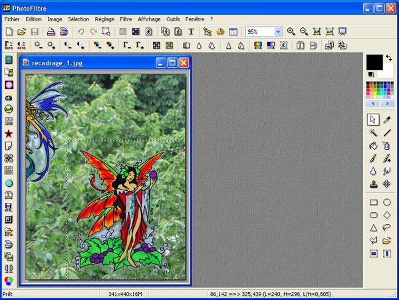This screenshot has width=399, height=300.
Task: Open the Image menu
Action: (55, 19)
